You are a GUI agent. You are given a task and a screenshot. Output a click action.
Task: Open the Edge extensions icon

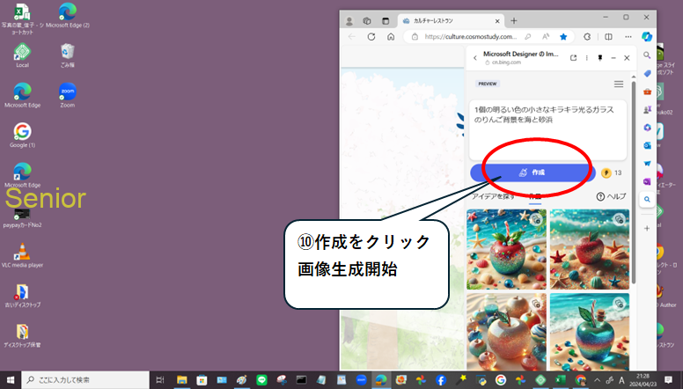pyautogui.click(x=587, y=37)
